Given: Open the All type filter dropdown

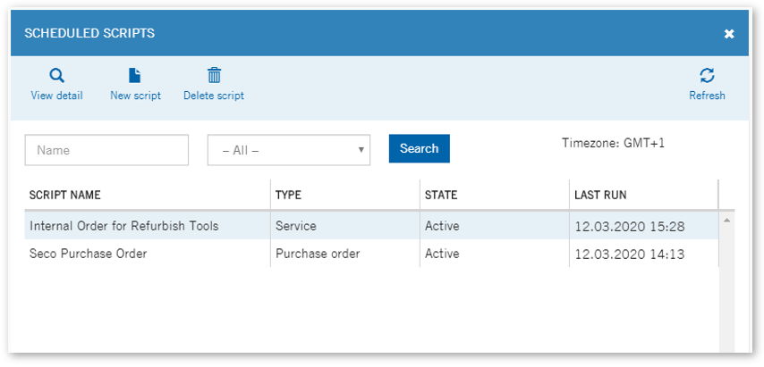Looking at the screenshot, I should pos(289,150).
